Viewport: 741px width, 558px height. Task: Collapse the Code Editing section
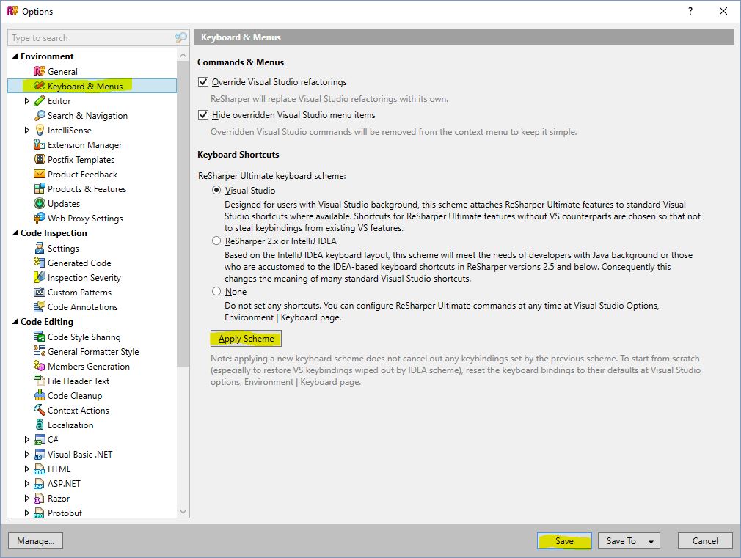15,322
